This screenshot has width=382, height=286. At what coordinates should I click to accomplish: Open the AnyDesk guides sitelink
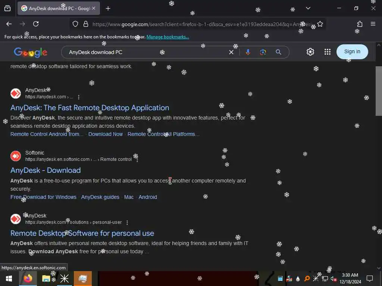pos(100,197)
